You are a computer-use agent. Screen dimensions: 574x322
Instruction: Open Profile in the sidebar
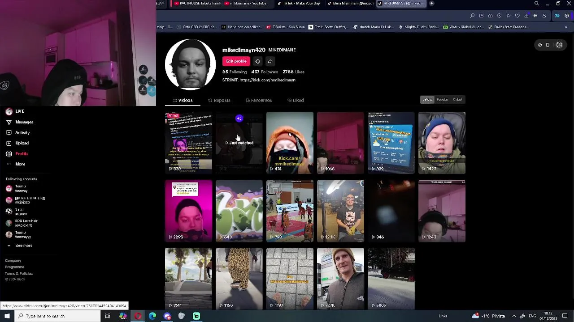[x=17, y=154]
